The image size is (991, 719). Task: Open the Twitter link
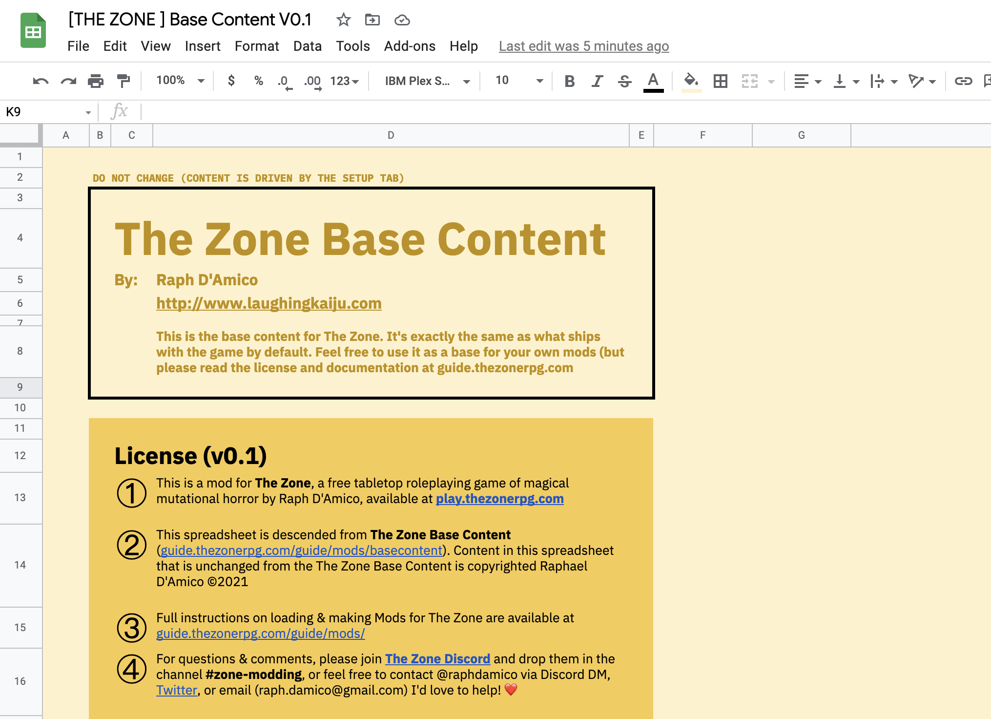[177, 690]
